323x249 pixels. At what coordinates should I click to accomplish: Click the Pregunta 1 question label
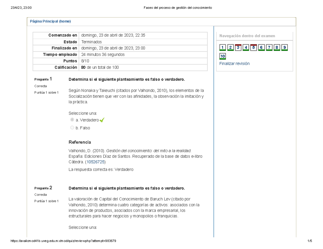43,79
